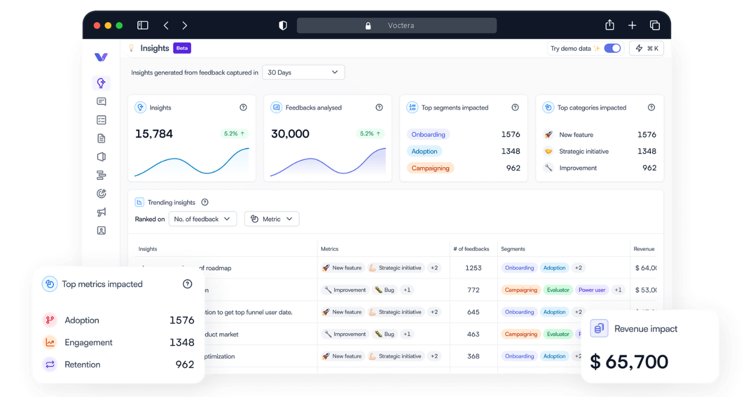Screen dimensions: 747x397
Task: Open the highlighted lightbulb Insights item in the left sidebar
Action: tap(101, 83)
